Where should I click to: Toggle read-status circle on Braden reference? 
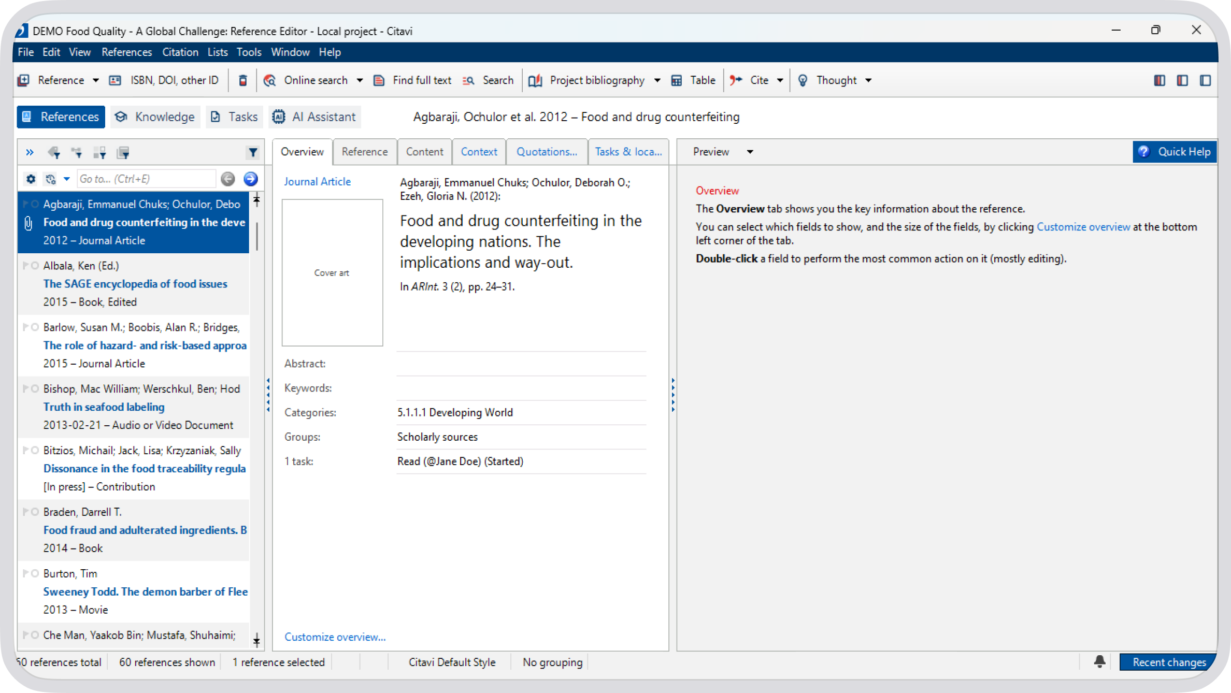pos(35,511)
